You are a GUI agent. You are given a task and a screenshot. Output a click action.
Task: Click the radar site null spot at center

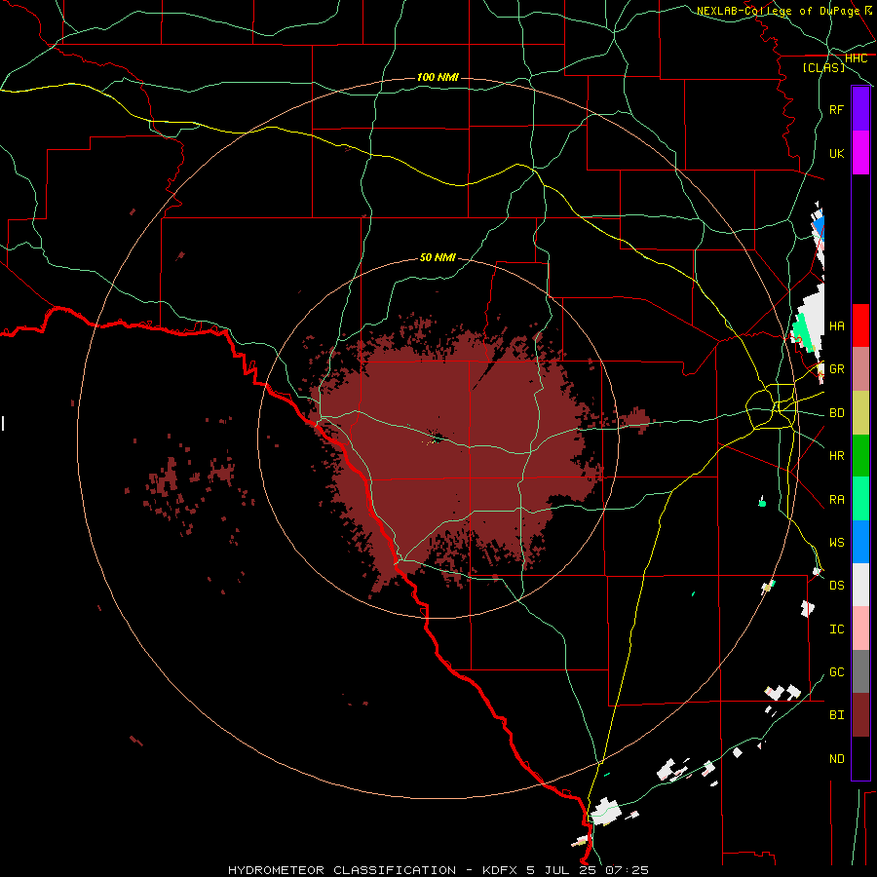click(x=437, y=438)
